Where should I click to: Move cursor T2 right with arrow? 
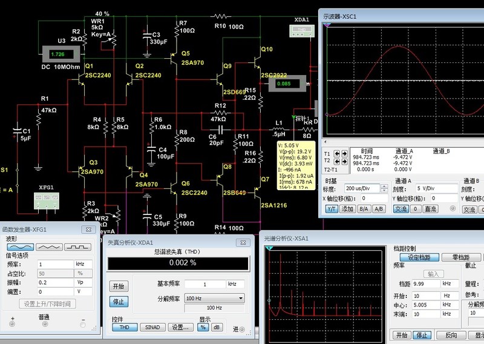coord(345,162)
